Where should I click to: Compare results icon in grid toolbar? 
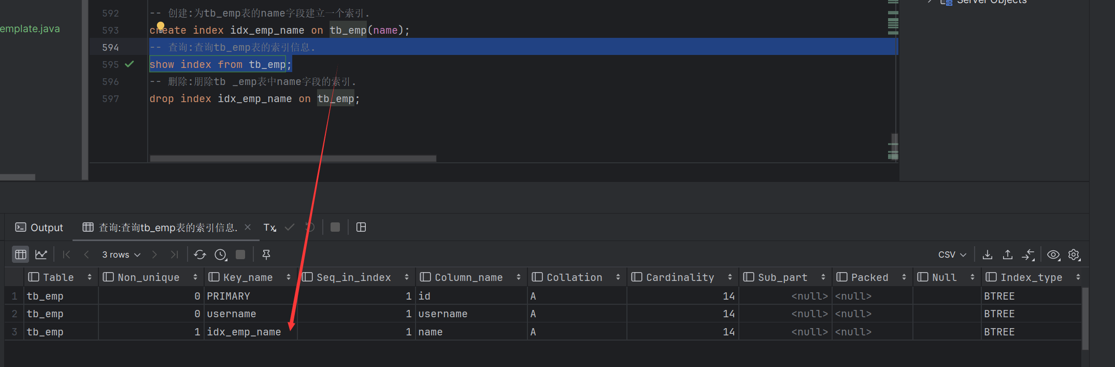point(1028,255)
